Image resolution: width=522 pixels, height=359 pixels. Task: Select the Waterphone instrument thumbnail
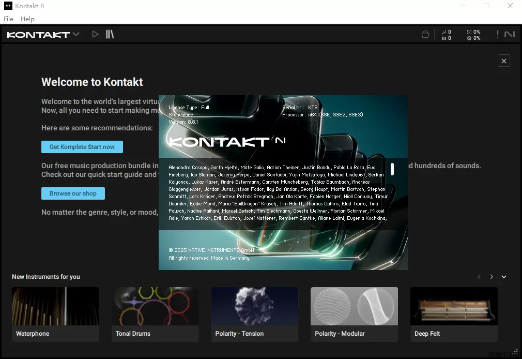(x=55, y=306)
